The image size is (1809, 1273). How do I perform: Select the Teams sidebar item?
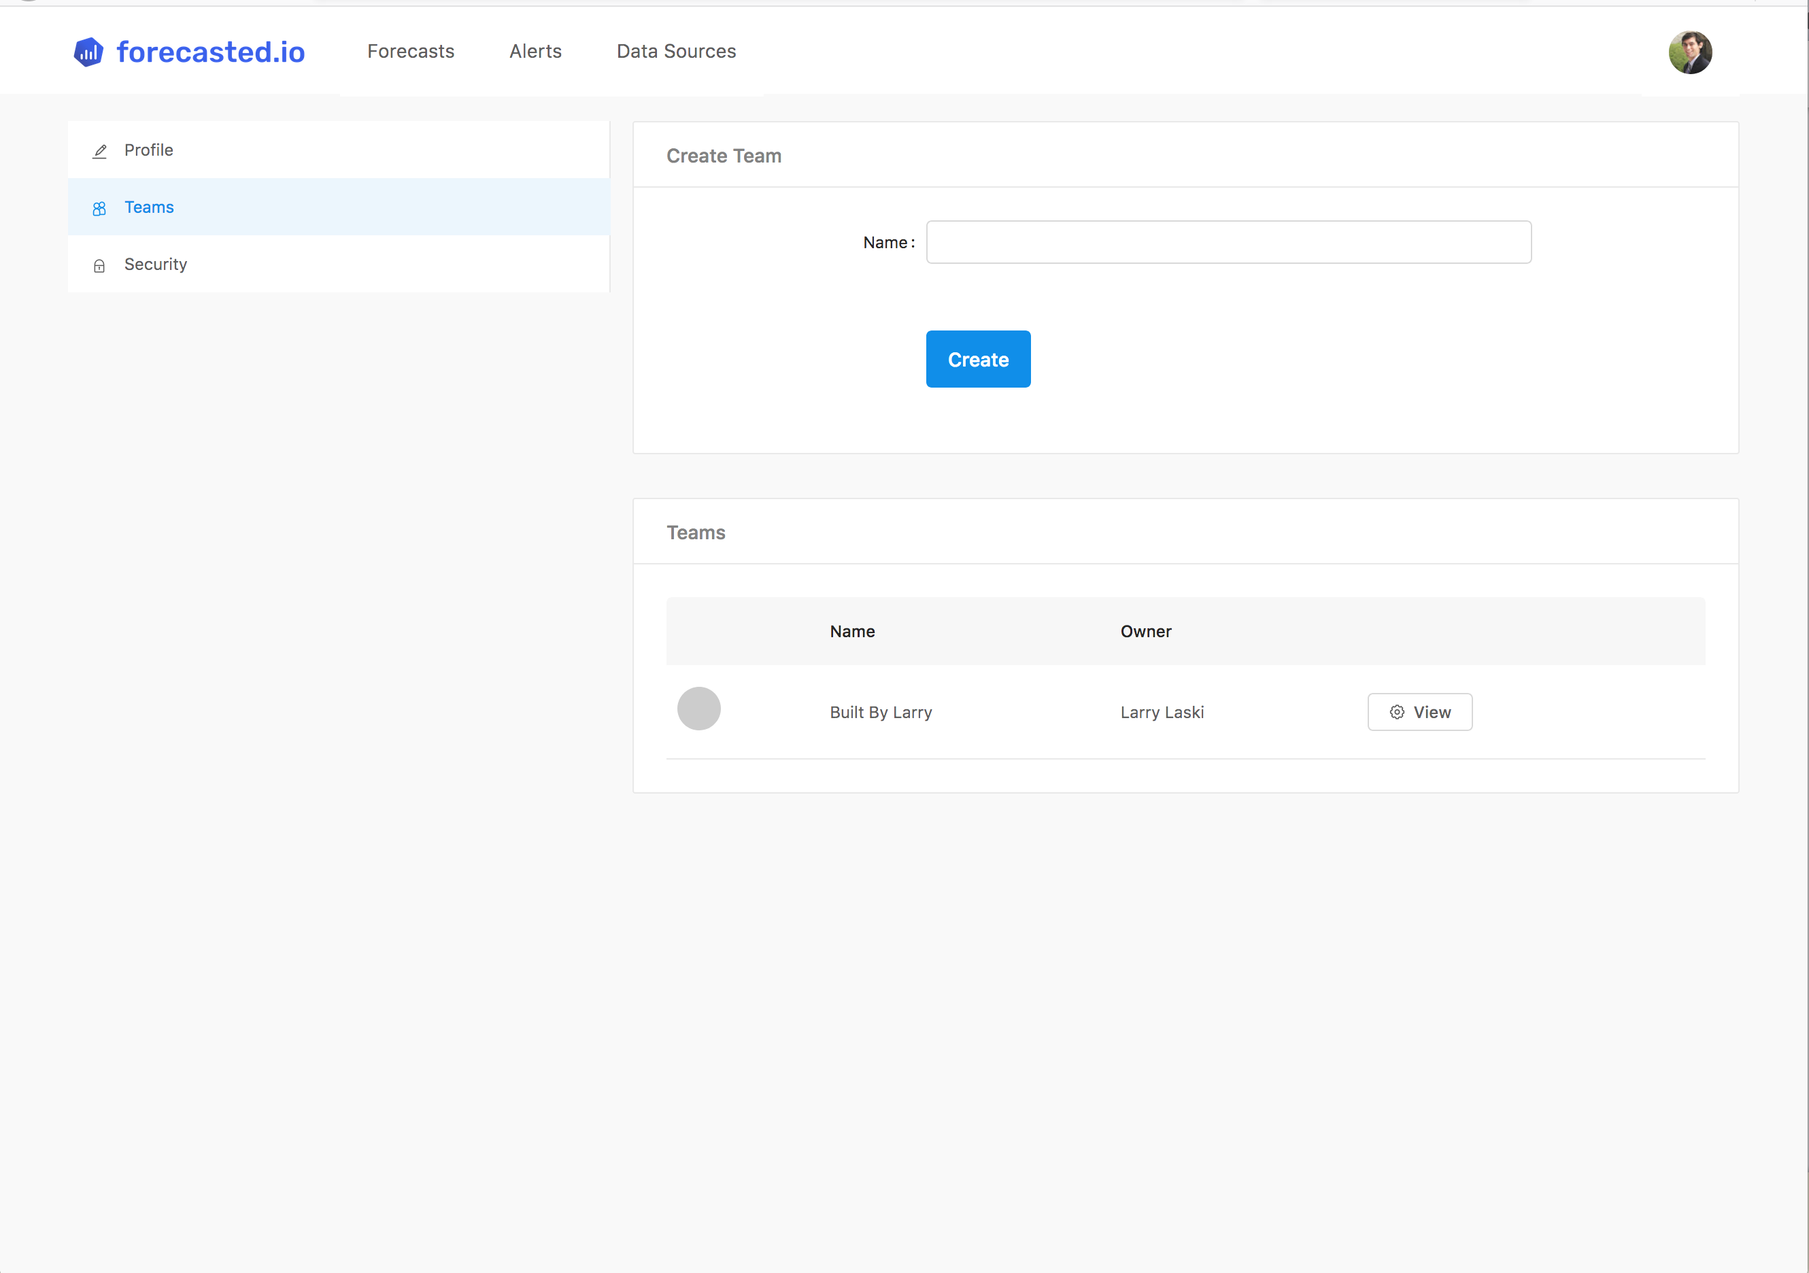149,207
